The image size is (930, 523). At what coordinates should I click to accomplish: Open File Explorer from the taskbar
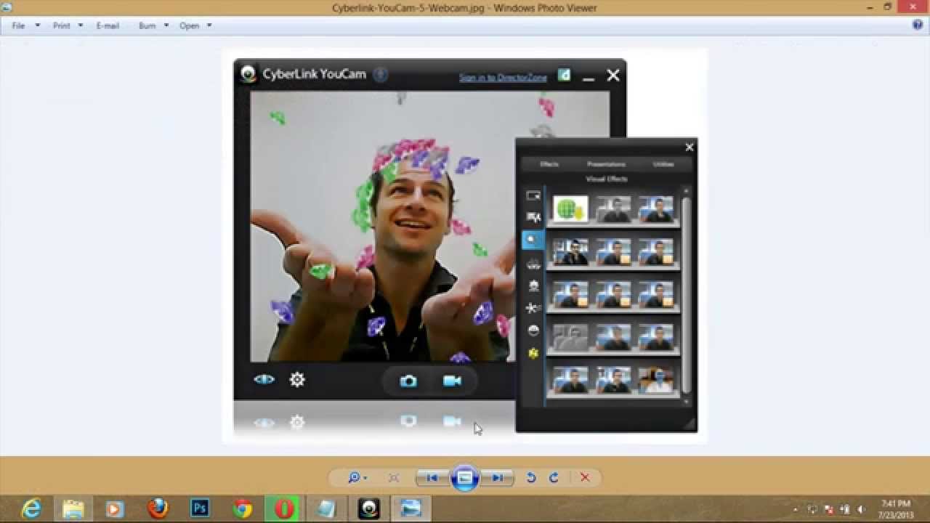tap(73, 508)
